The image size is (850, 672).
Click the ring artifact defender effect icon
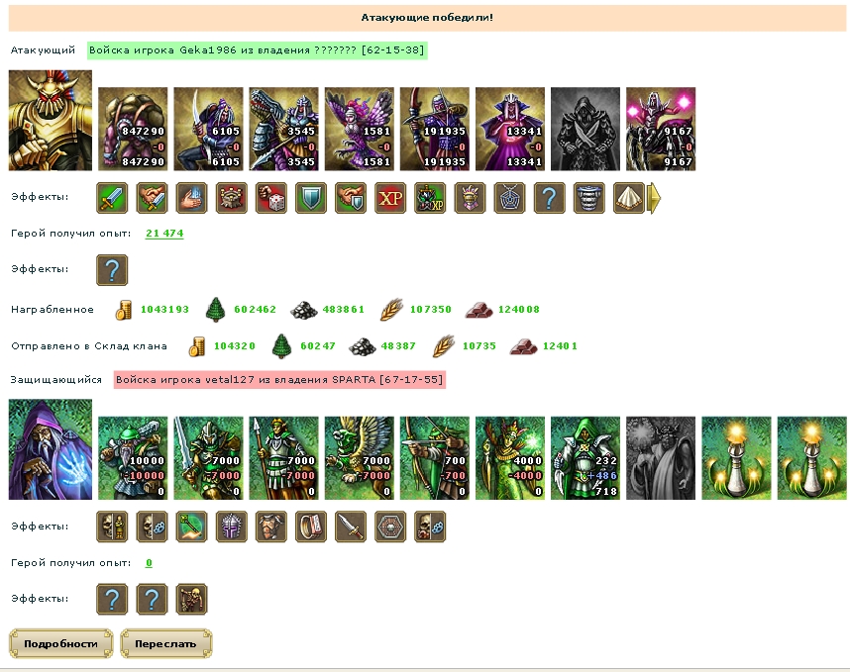tap(311, 527)
